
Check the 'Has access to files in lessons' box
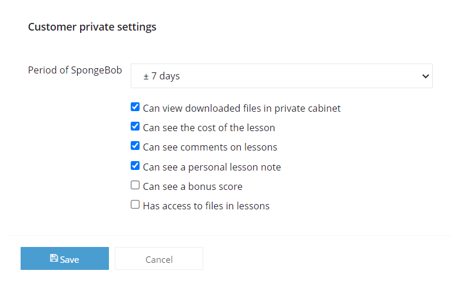click(x=135, y=205)
